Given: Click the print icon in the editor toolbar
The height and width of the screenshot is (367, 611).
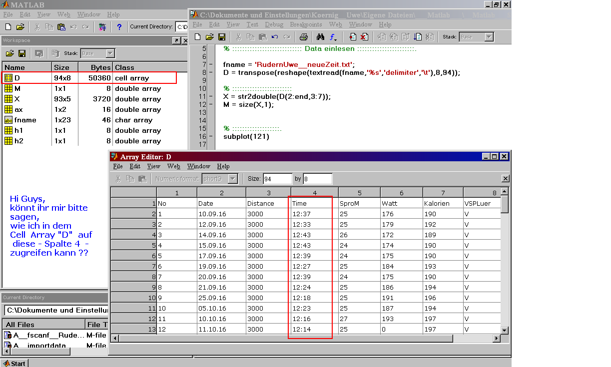Looking at the screenshot, I should coord(303,37).
